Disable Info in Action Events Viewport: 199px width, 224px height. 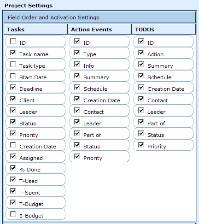click(77, 64)
